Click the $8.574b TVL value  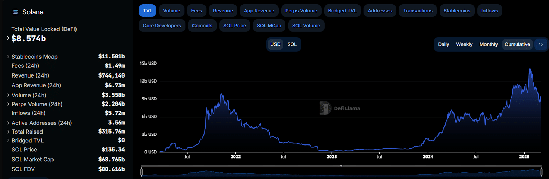coord(28,38)
